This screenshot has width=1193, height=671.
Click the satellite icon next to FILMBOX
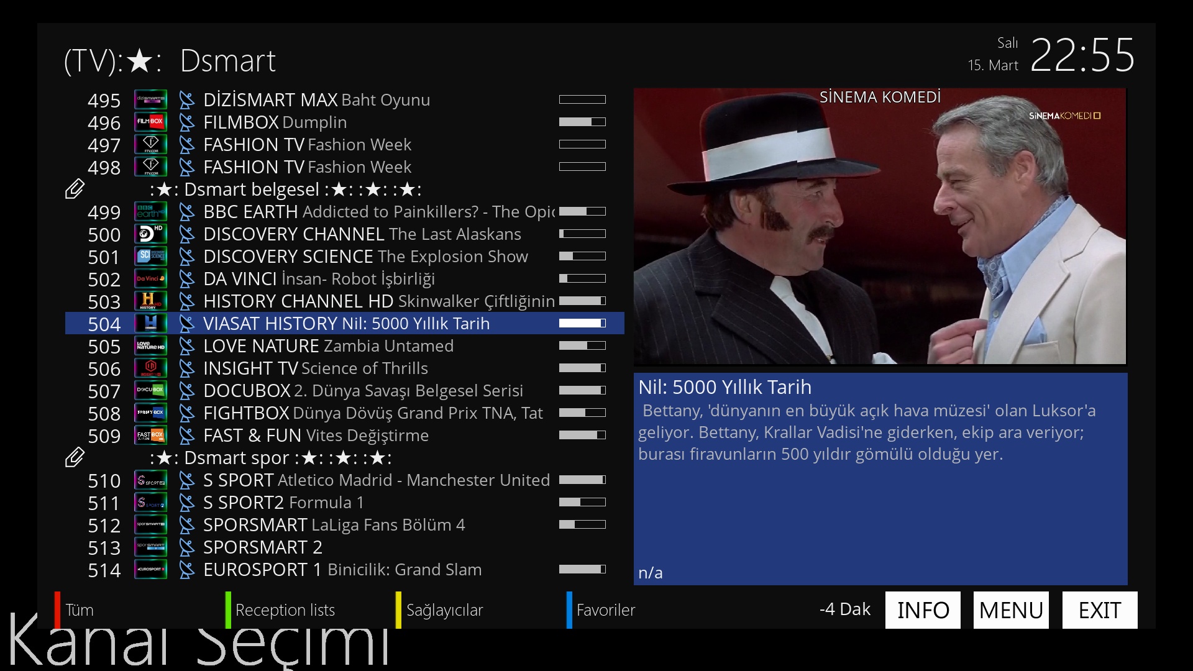[186, 122]
